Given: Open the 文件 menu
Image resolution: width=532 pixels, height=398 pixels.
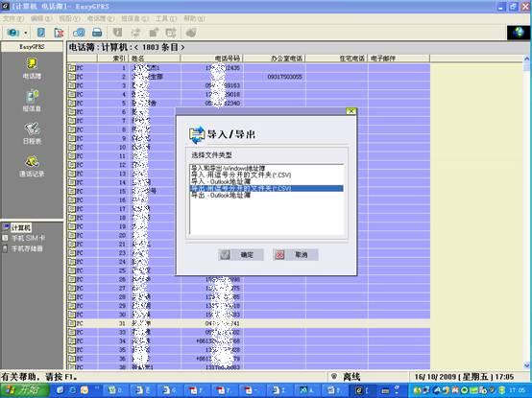Looking at the screenshot, I should [13, 18].
